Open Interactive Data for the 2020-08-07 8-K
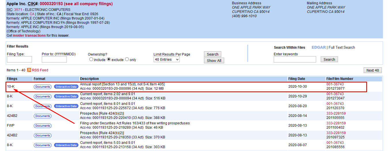The width and height of the screenshot is (389, 151). 66,145
